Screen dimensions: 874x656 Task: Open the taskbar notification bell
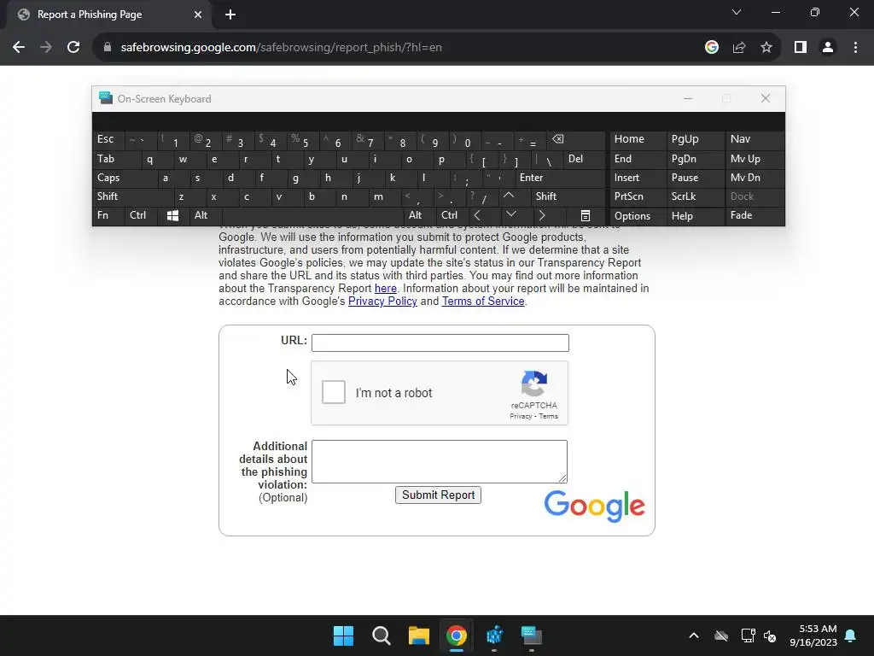[851, 635]
